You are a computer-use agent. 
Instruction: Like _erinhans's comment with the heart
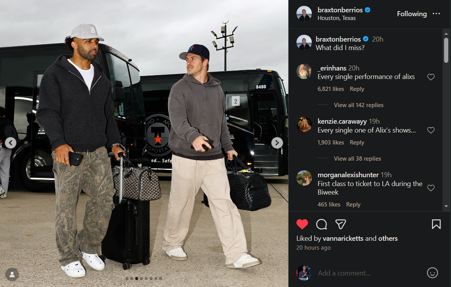431,77
